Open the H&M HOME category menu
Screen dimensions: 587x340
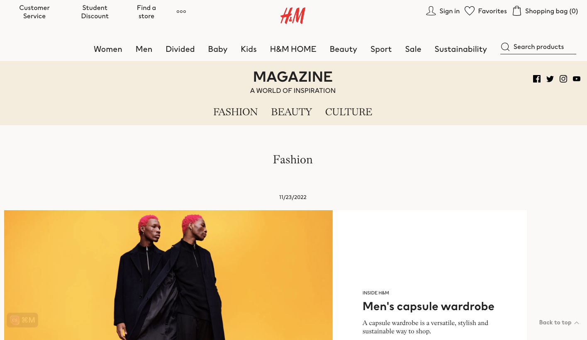[293, 49]
